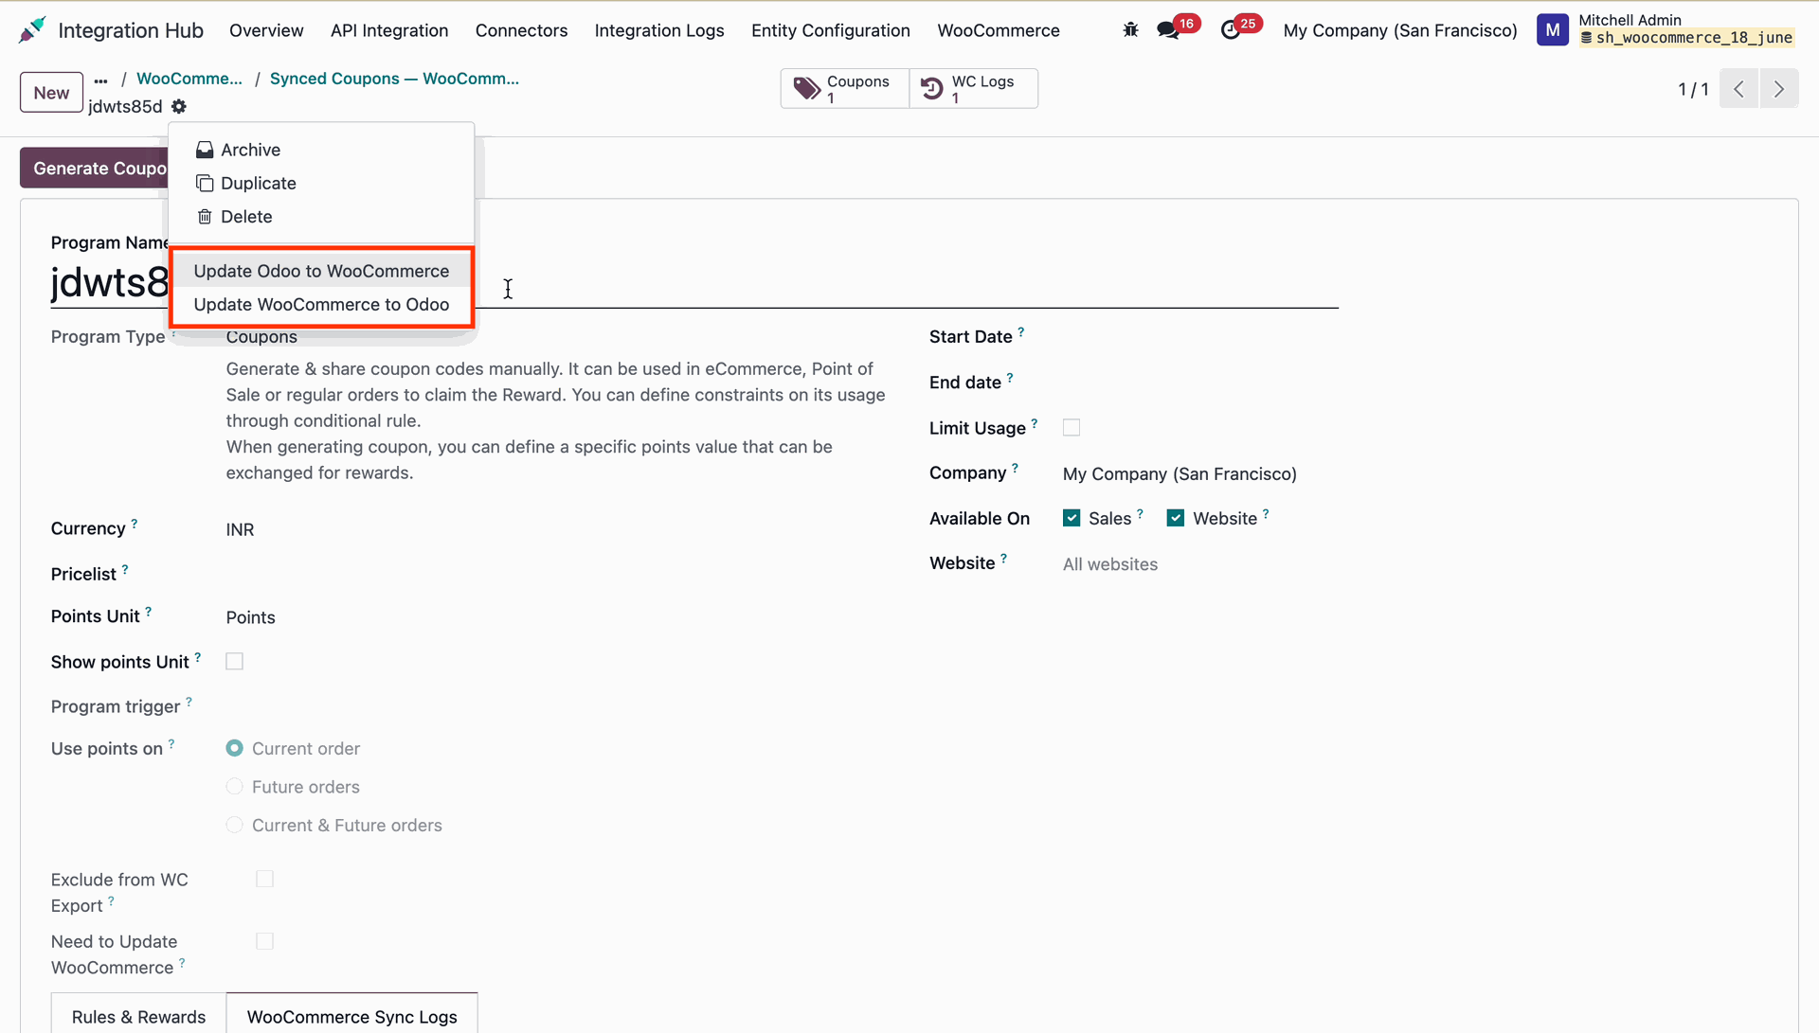Image resolution: width=1819 pixels, height=1033 pixels.
Task: Choose Update Odoo to WooCommerce action
Action: coord(321,272)
